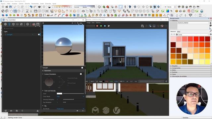Select the Paint Bucket eyedropper in Materials tray
Image resolution: width=212 pixels, height=119 pixels.
[211, 31]
